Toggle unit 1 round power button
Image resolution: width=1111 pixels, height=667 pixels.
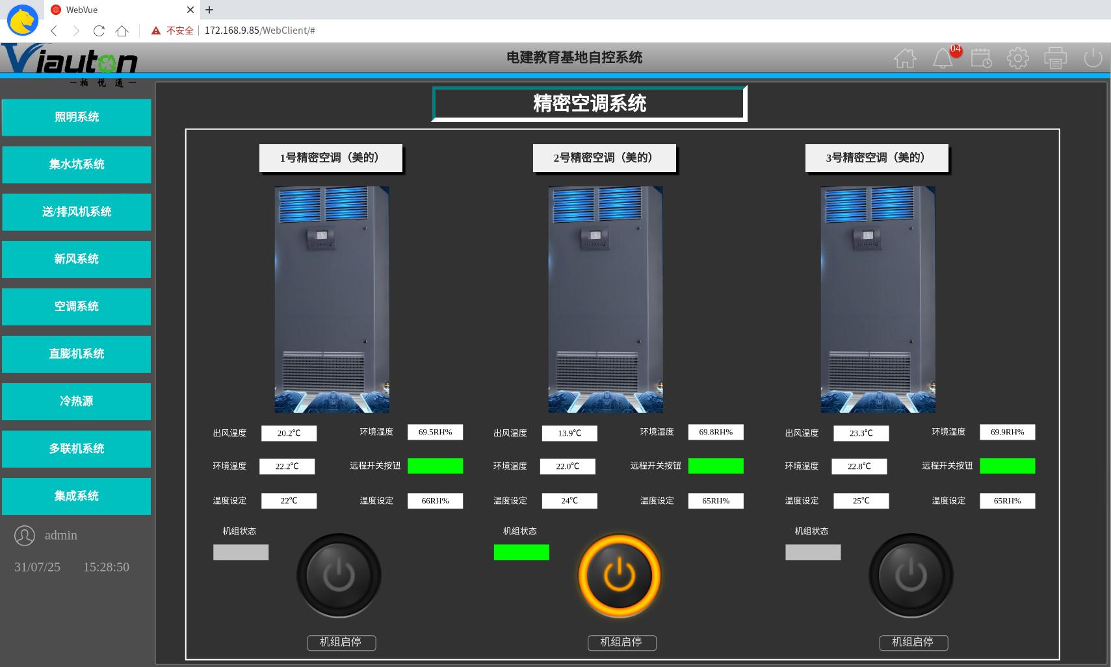(x=339, y=575)
